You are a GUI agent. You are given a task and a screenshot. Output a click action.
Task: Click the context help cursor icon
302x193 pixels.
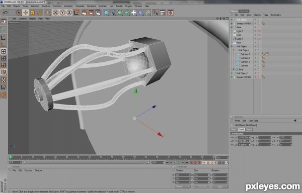[156, 13]
